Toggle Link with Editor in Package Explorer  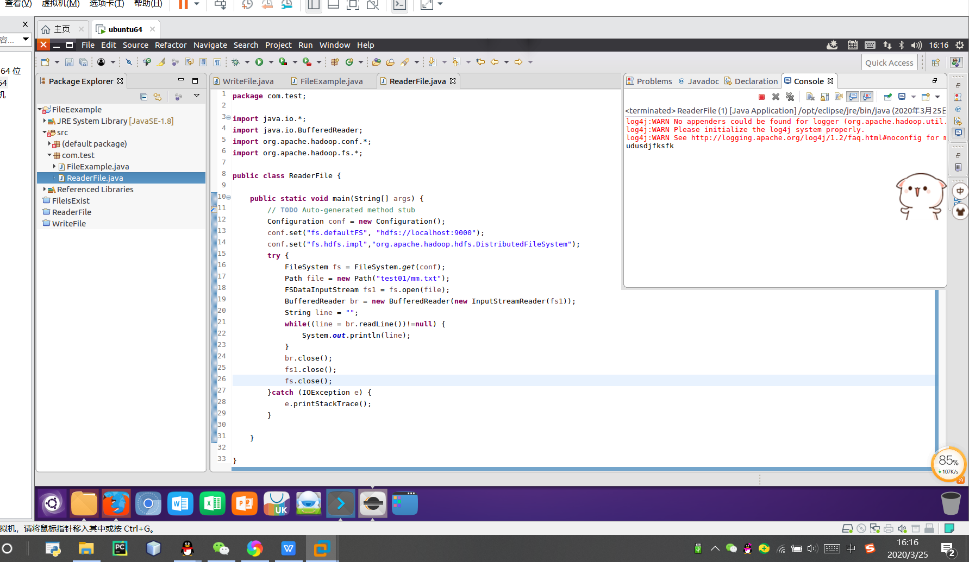158,97
